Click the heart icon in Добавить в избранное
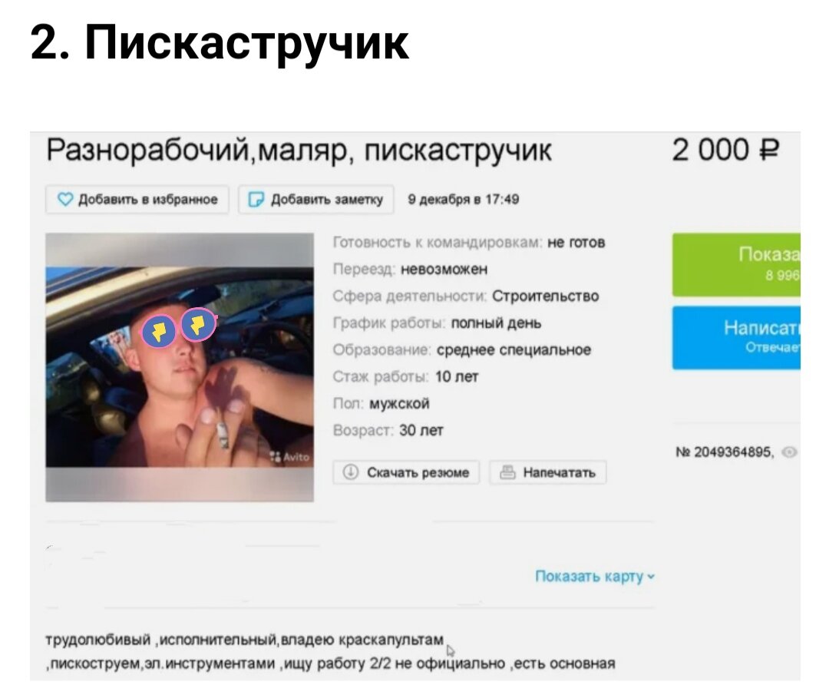829x695 pixels. (x=65, y=200)
